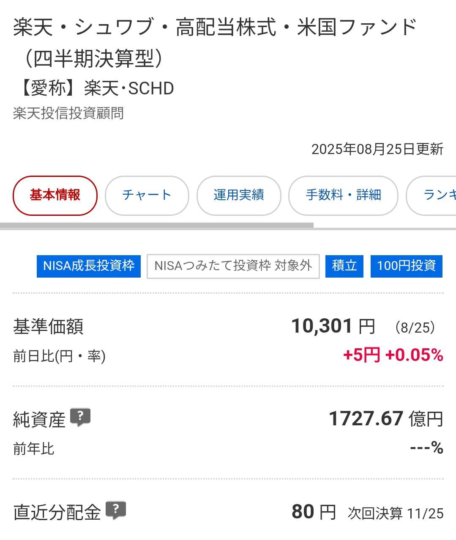456x540 pixels.
Task: Click the NISA成長投資枠 badge
Action: point(89,266)
